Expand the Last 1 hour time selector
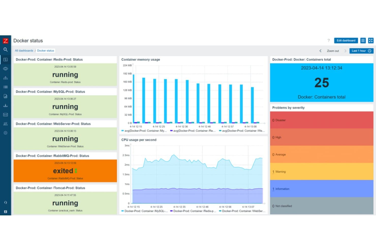The height and width of the screenshot is (251, 376). point(361,51)
